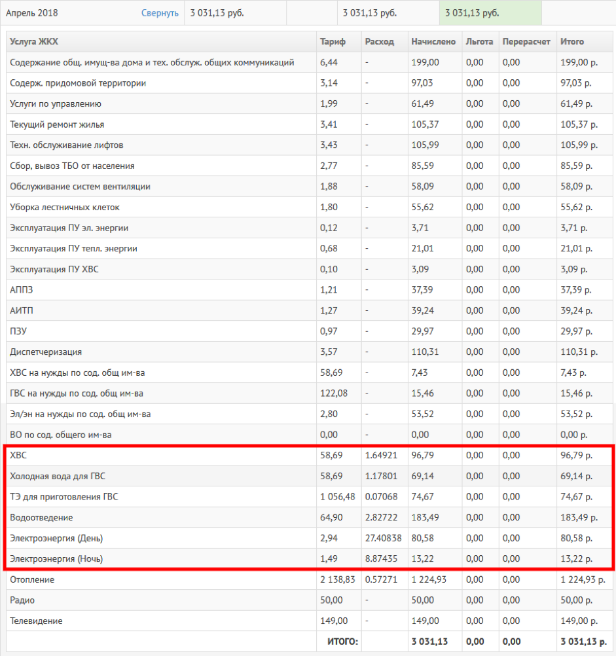Select Эл/эн на нужды по сод. row
This screenshot has height=656, width=616.
click(x=310, y=414)
